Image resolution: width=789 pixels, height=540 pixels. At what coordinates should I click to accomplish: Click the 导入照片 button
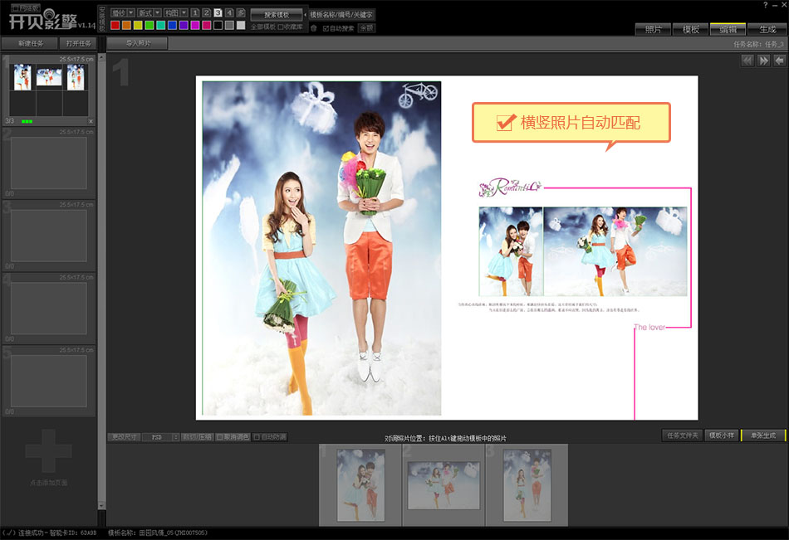tap(137, 42)
